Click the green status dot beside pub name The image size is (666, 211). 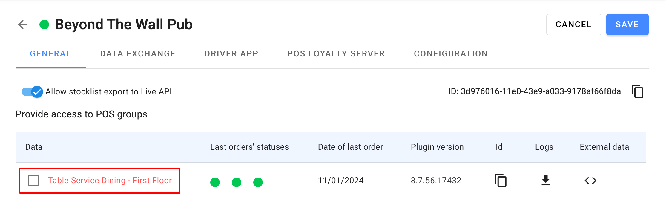tap(44, 25)
